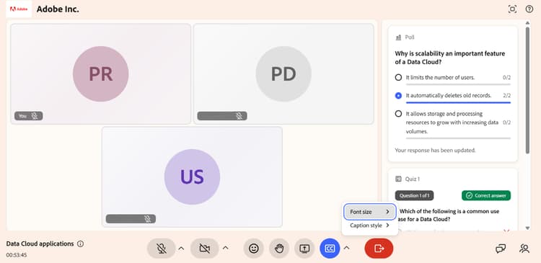Select 'It limits the number of users' option

398,78
